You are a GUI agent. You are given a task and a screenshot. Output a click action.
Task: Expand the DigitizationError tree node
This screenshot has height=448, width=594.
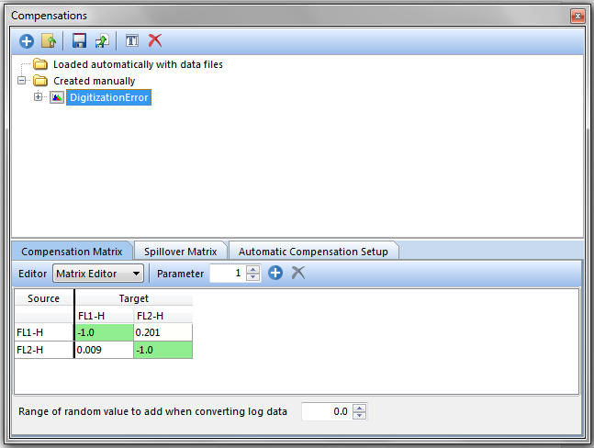(x=39, y=97)
